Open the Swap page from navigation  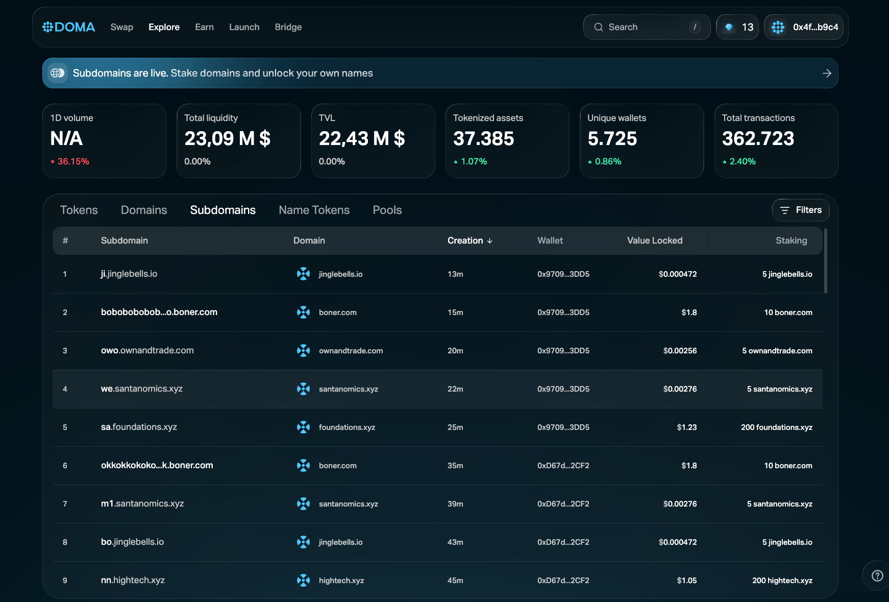click(x=121, y=27)
